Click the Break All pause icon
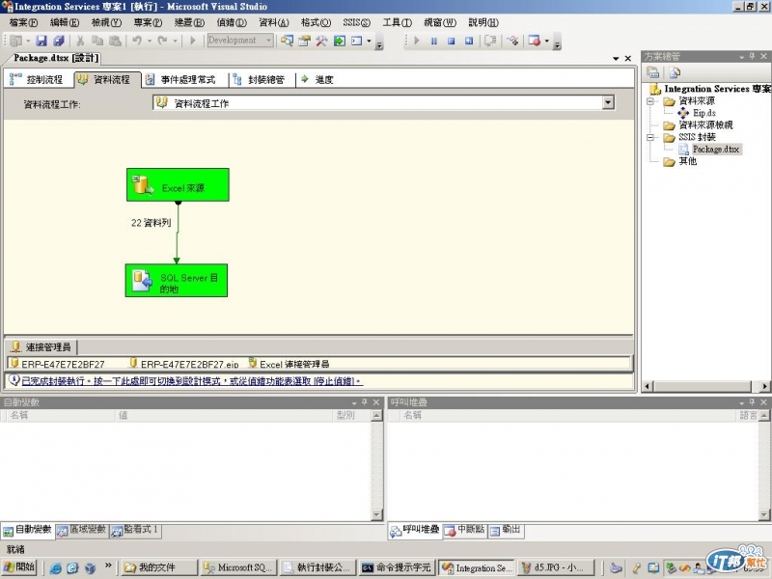 (433, 41)
